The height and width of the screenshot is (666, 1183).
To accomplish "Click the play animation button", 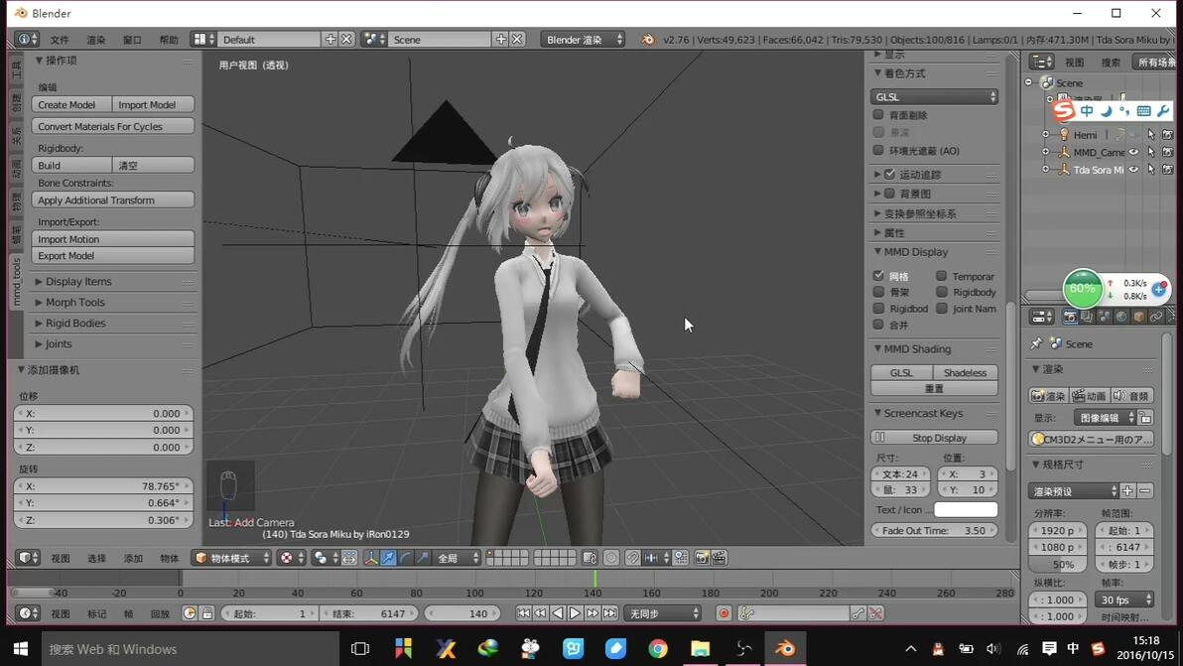I will coord(575,613).
